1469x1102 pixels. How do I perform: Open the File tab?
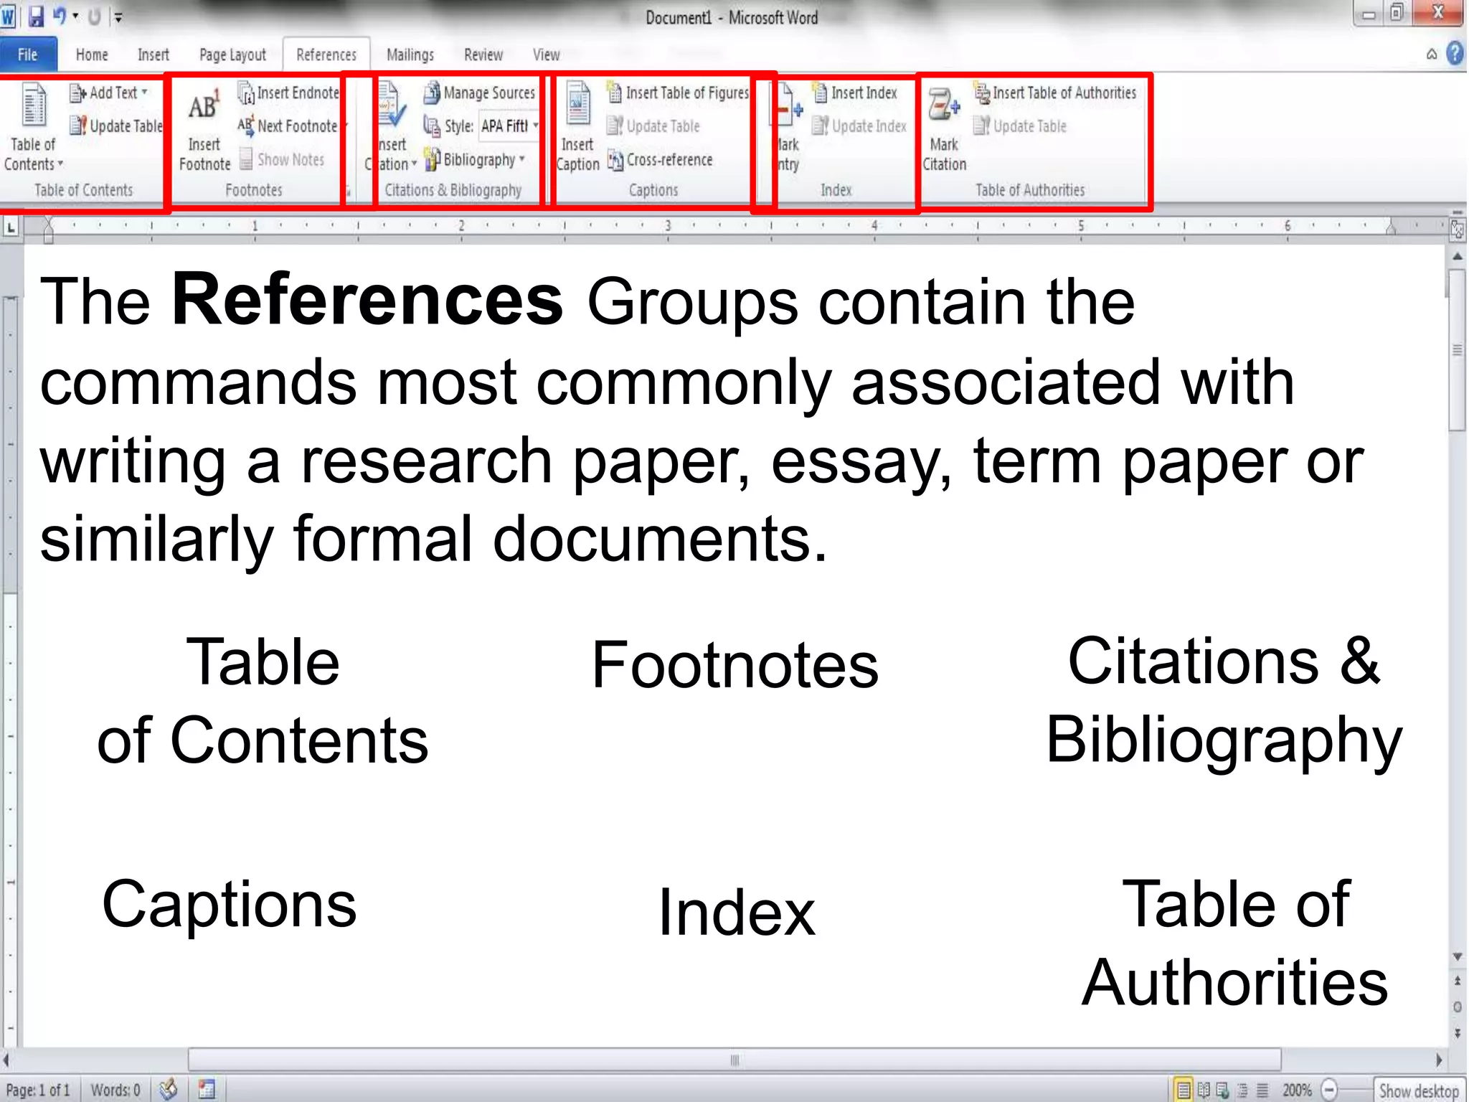point(27,55)
